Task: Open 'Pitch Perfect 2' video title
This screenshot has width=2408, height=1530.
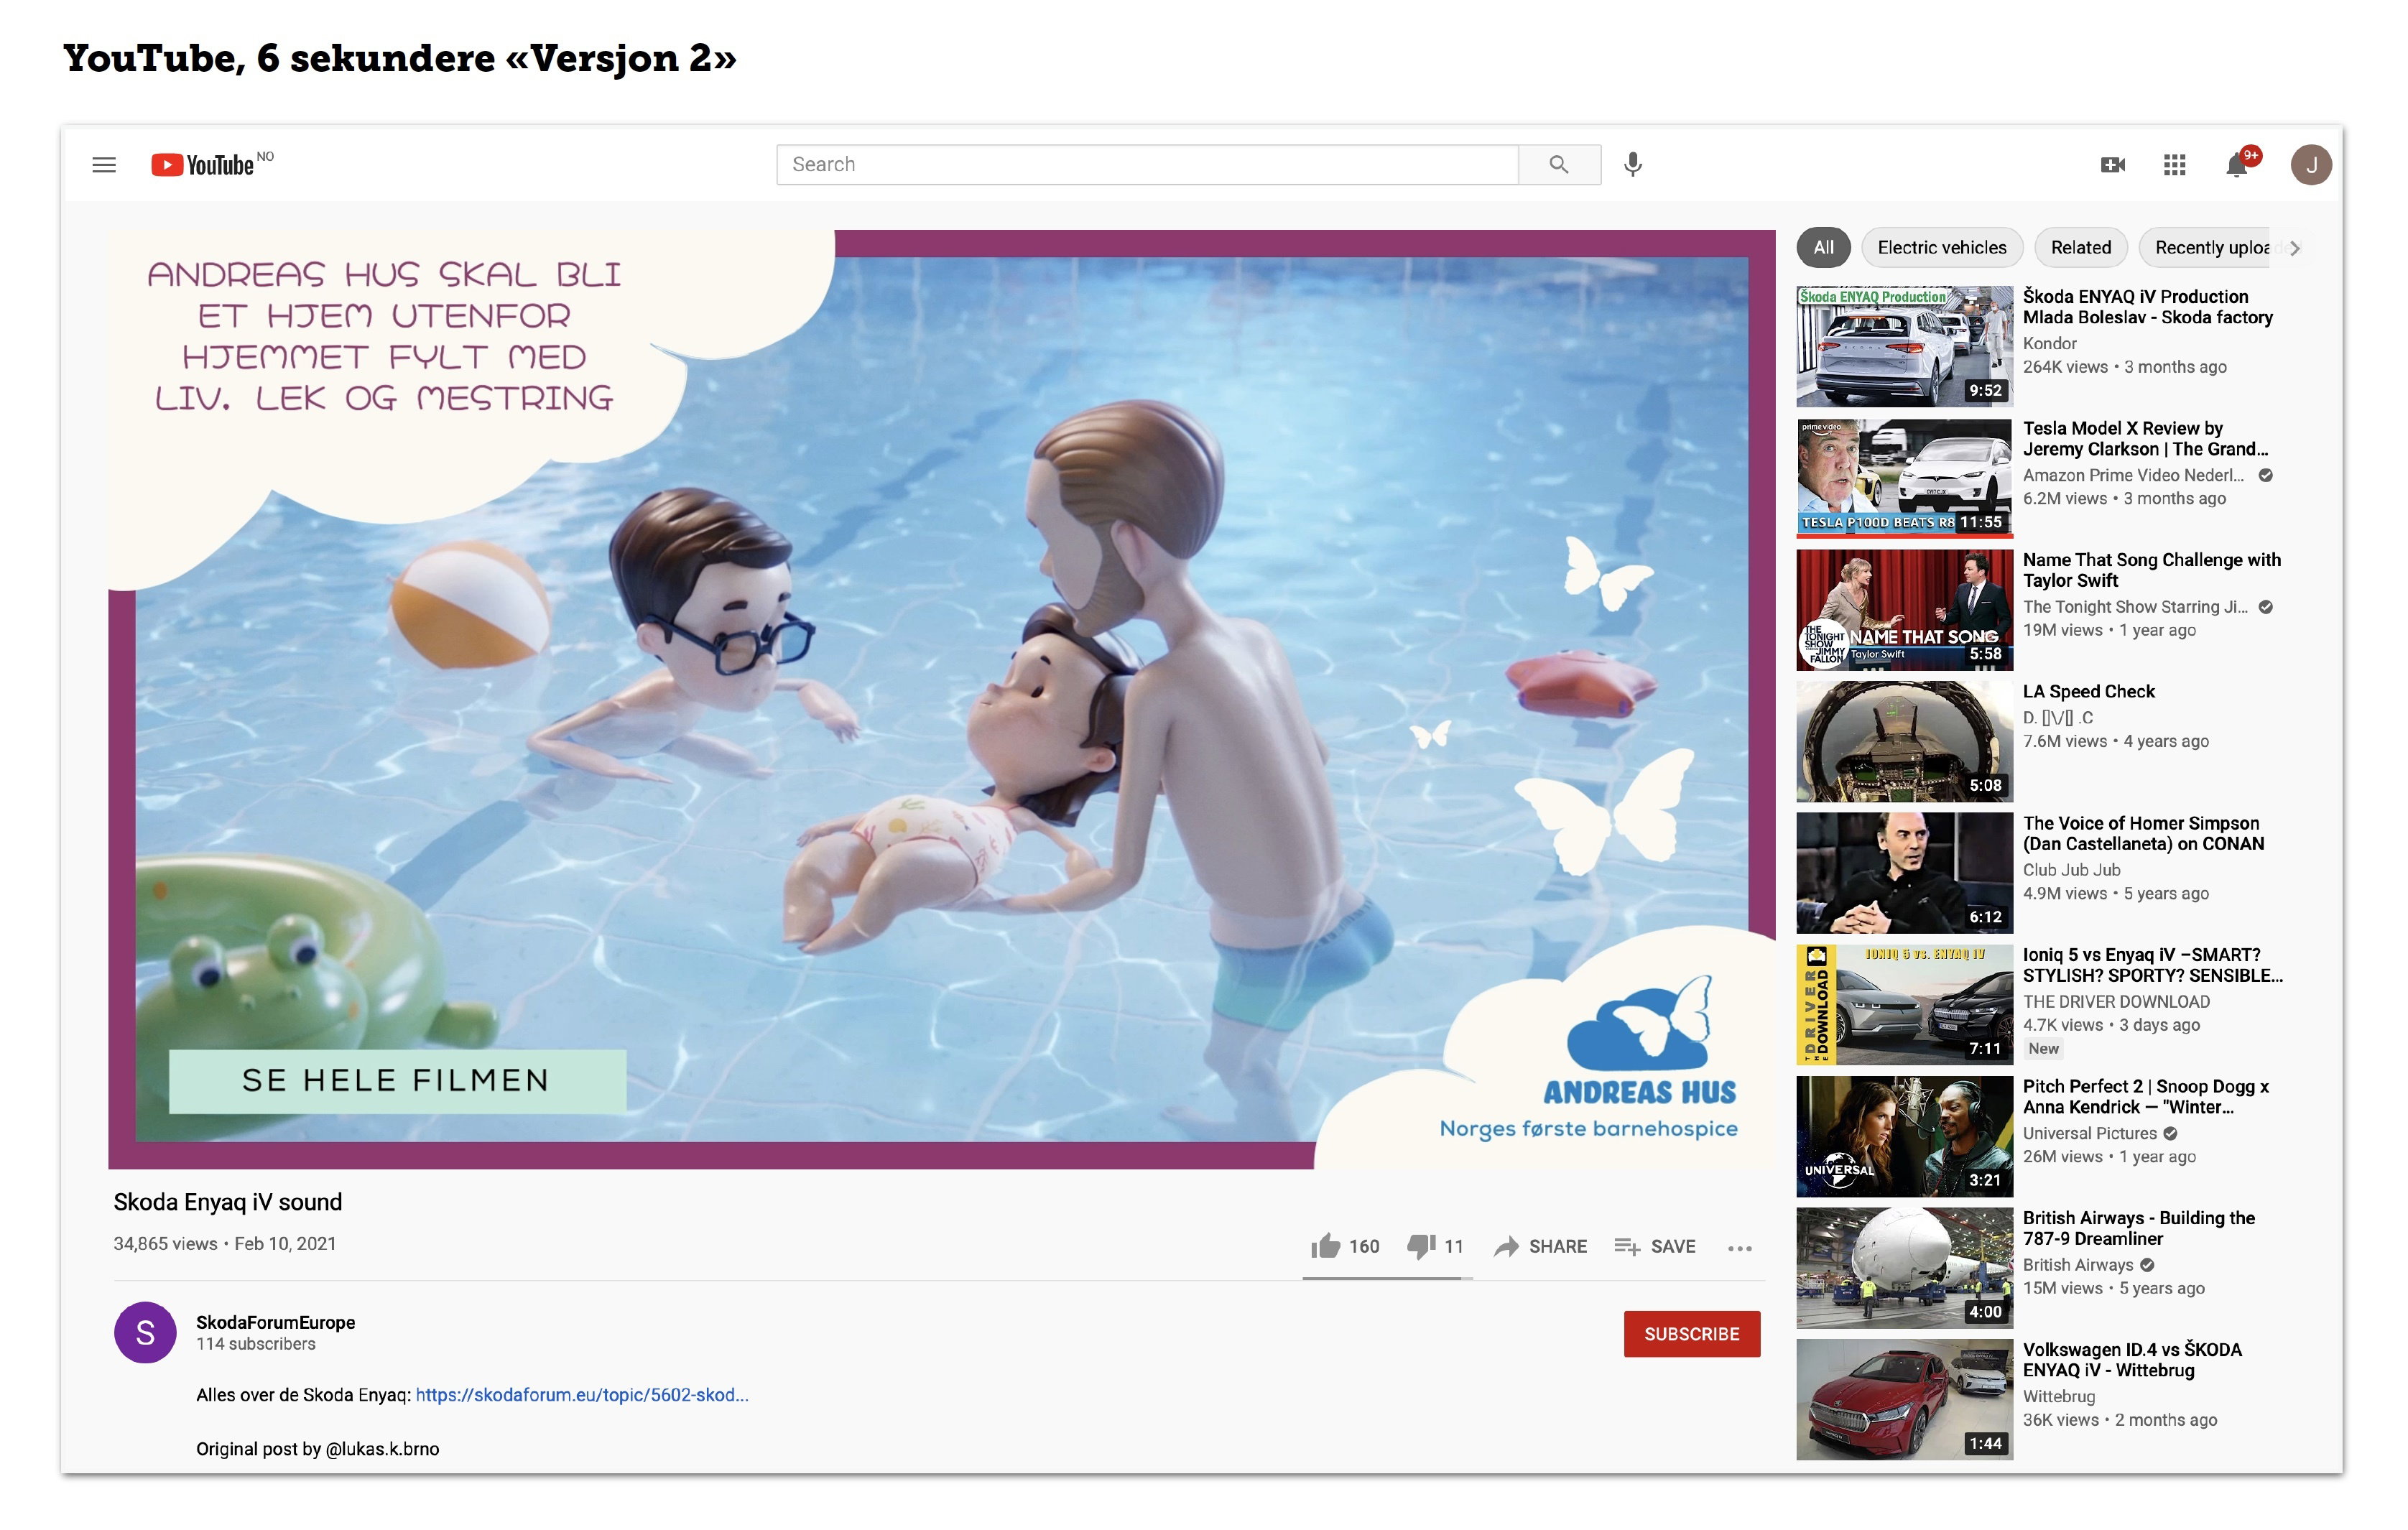Action: tap(2146, 1097)
